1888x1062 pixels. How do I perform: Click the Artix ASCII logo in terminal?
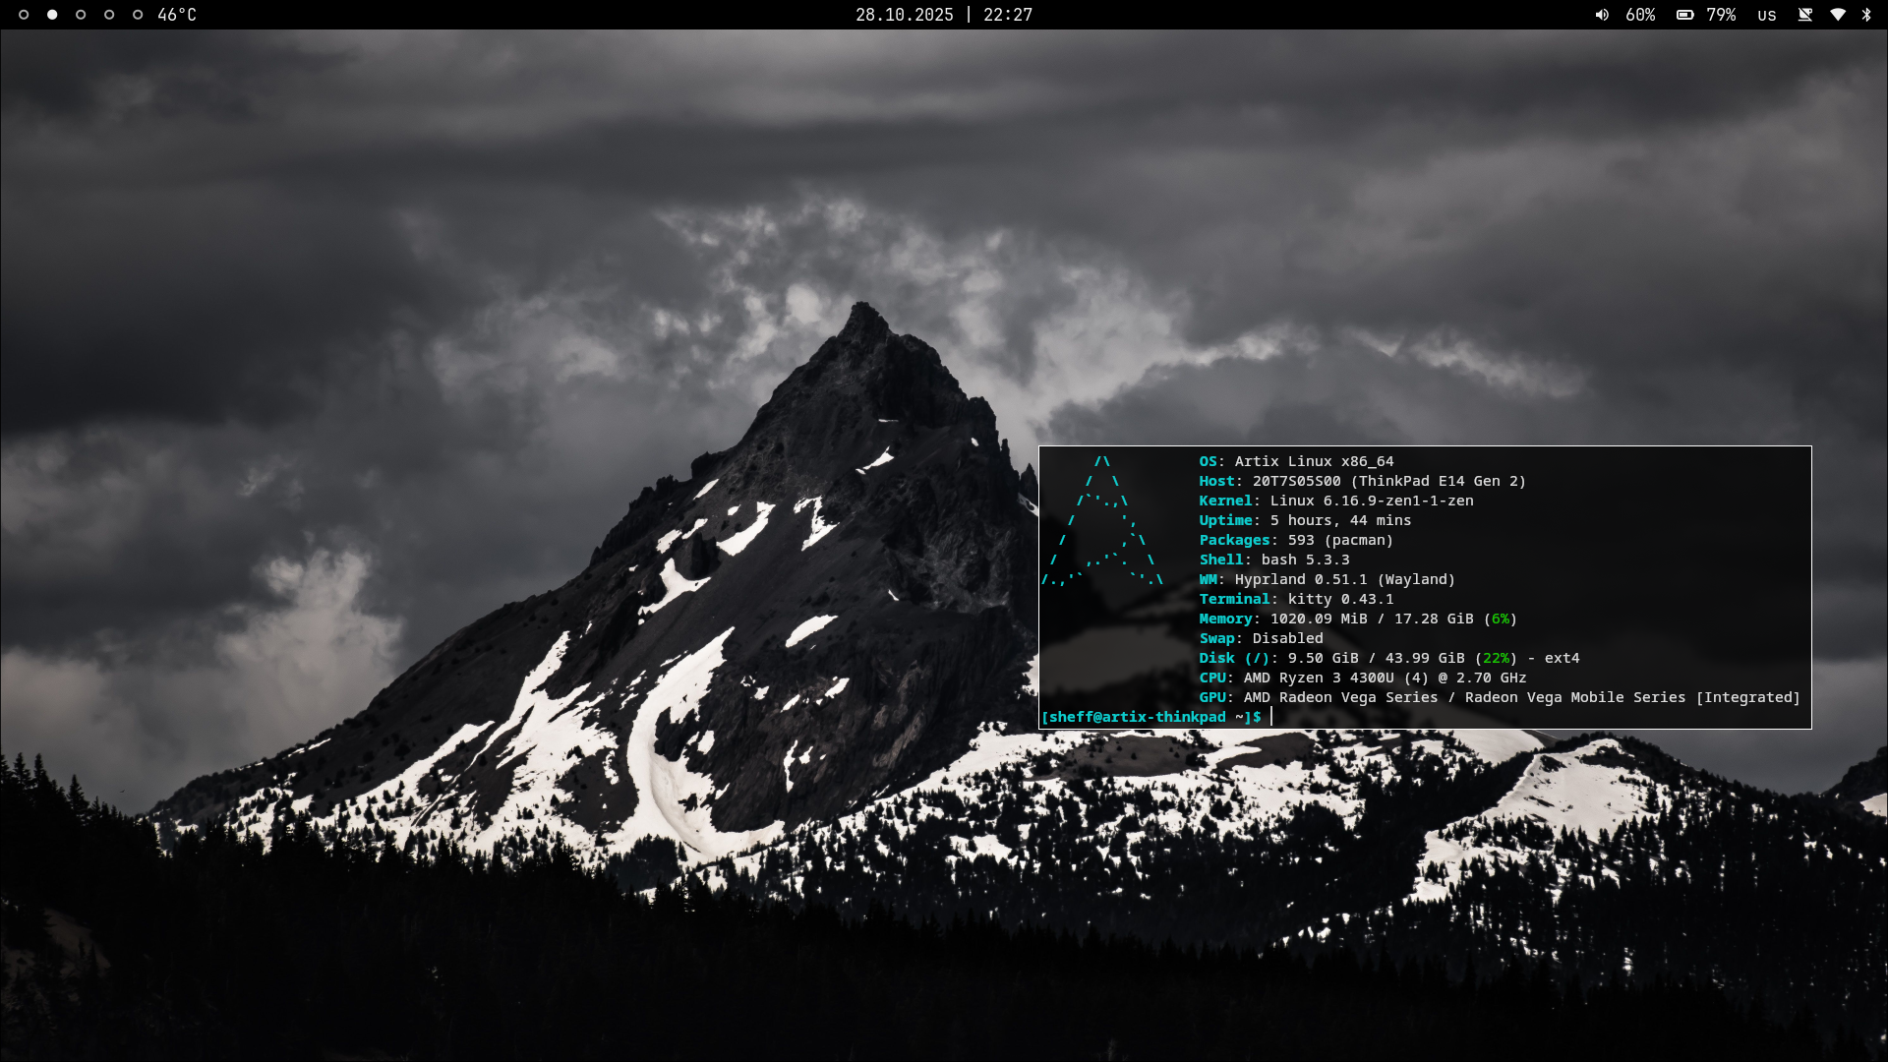(x=1103, y=521)
